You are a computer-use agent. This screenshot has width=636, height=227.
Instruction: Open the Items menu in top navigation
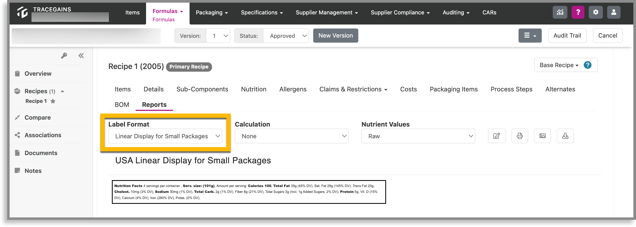point(132,13)
